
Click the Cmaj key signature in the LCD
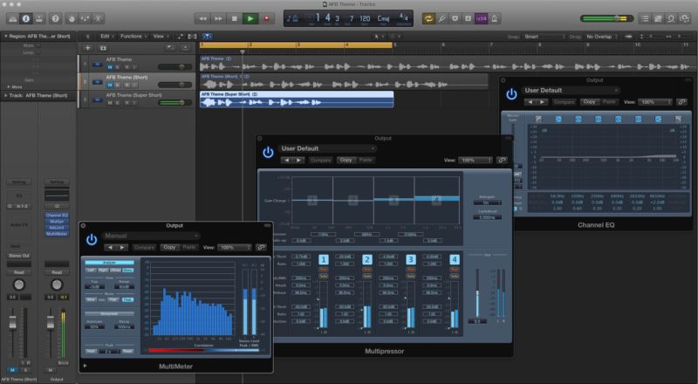pos(383,18)
